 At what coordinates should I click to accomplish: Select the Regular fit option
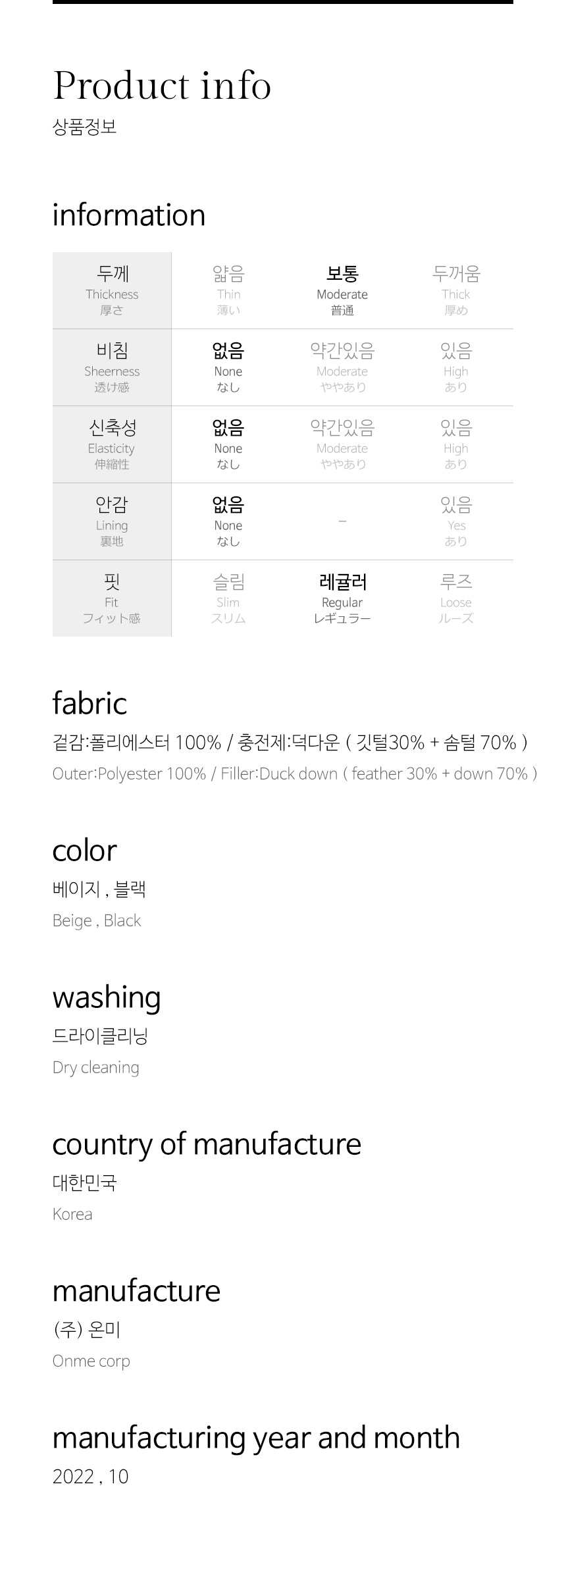pyautogui.click(x=342, y=598)
